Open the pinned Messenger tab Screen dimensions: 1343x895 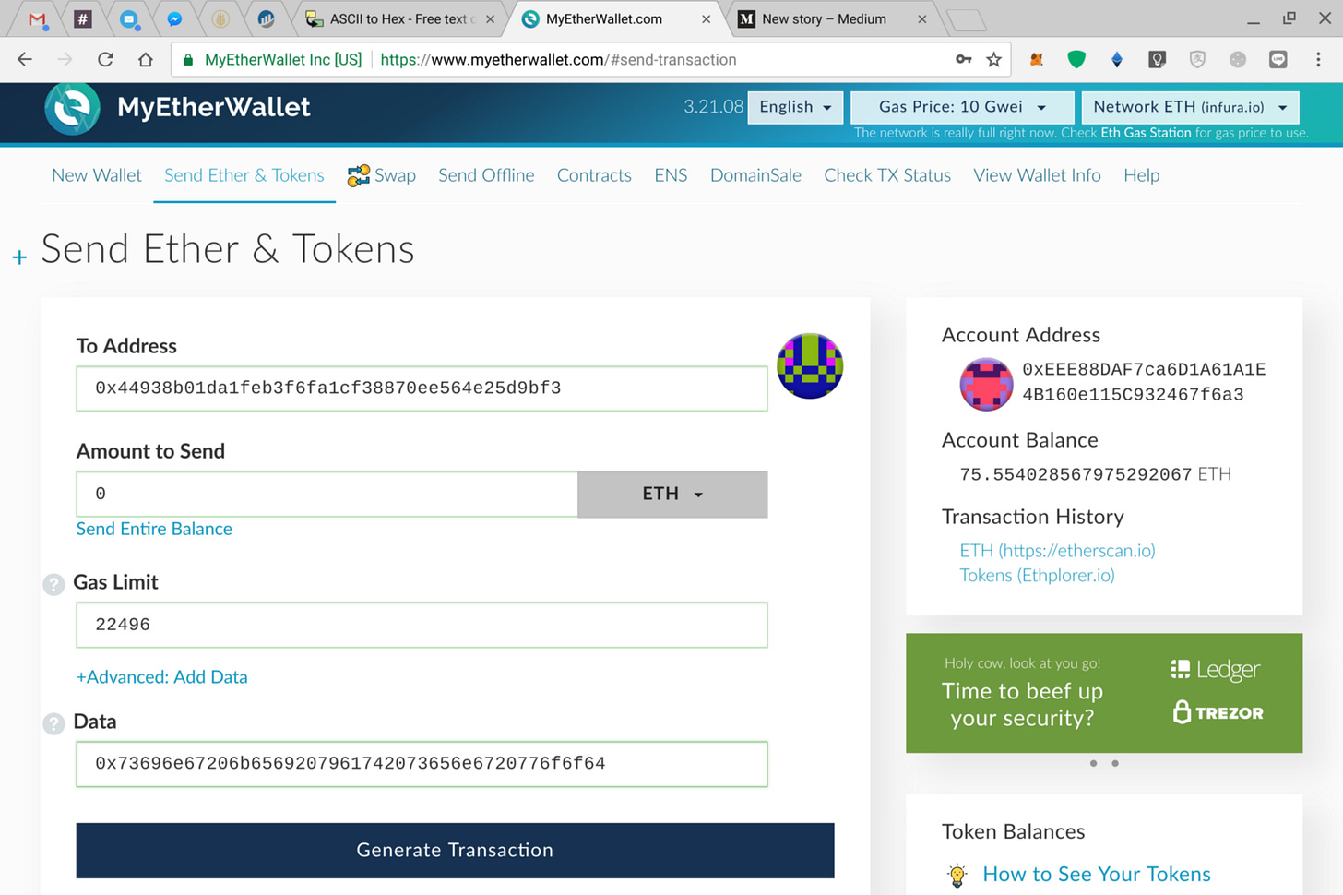click(x=174, y=18)
